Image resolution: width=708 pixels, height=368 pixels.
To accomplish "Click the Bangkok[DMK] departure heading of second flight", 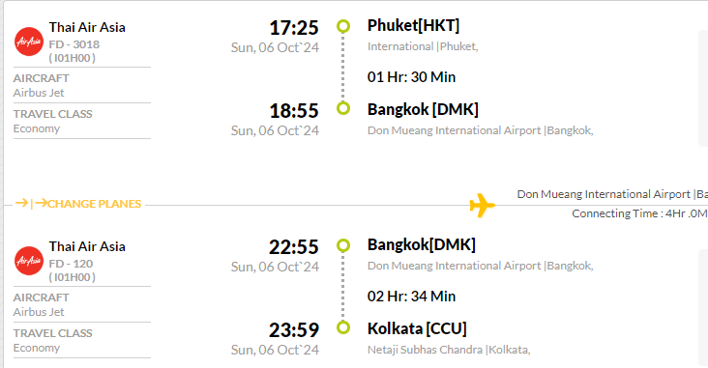I will (422, 245).
